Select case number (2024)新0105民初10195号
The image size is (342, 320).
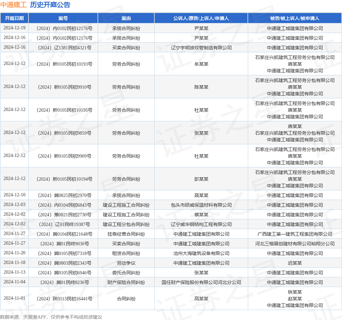(x=64, y=110)
